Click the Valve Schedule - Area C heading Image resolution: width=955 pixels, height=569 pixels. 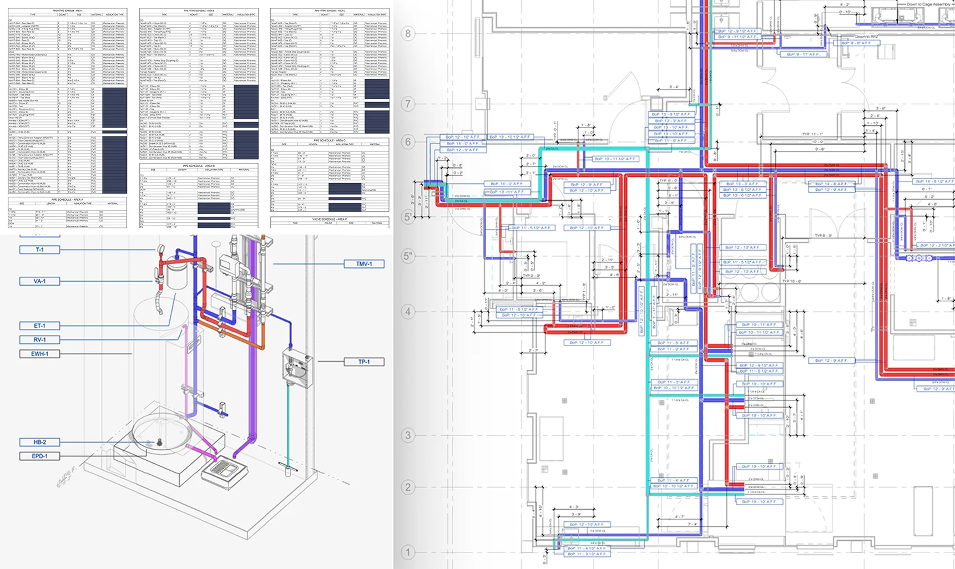coord(329,219)
